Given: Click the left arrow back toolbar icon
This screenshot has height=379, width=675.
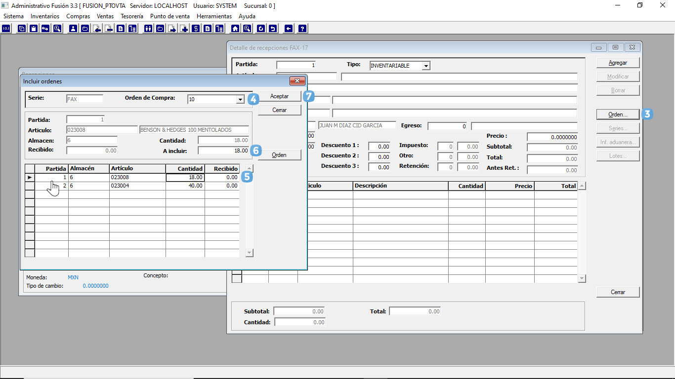Looking at the screenshot, I should [x=289, y=28].
